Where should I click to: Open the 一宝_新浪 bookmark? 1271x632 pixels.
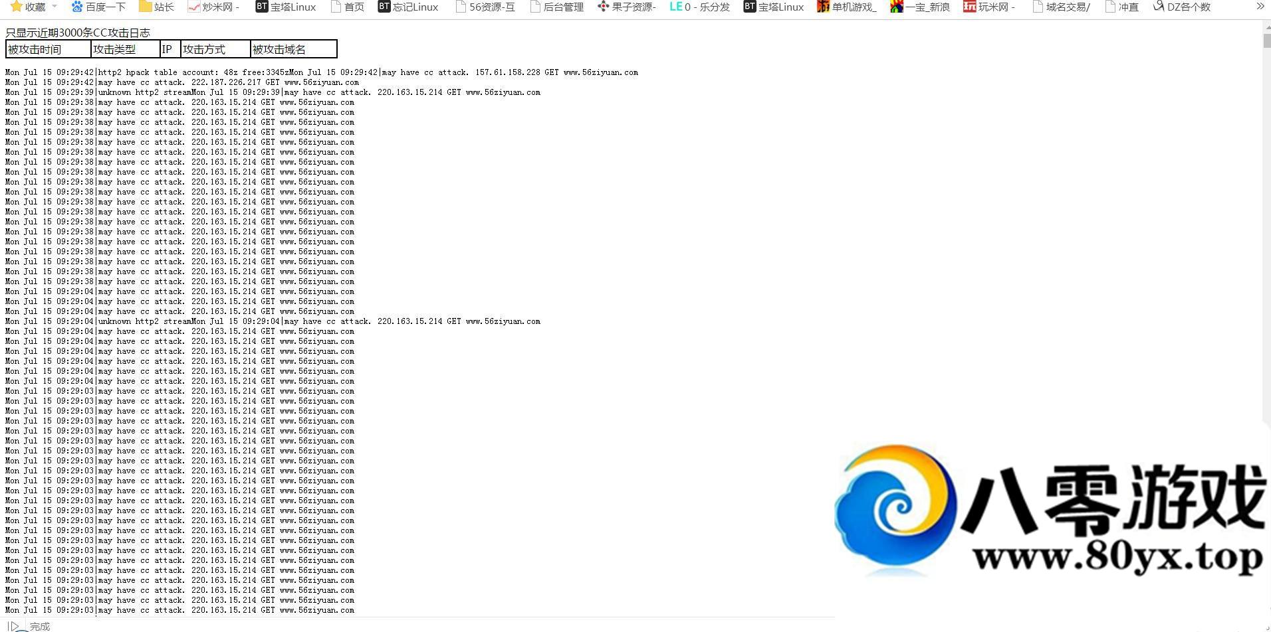tap(920, 7)
